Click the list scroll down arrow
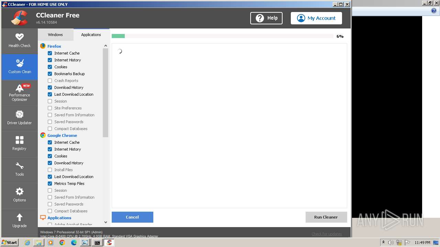 (x=106, y=222)
